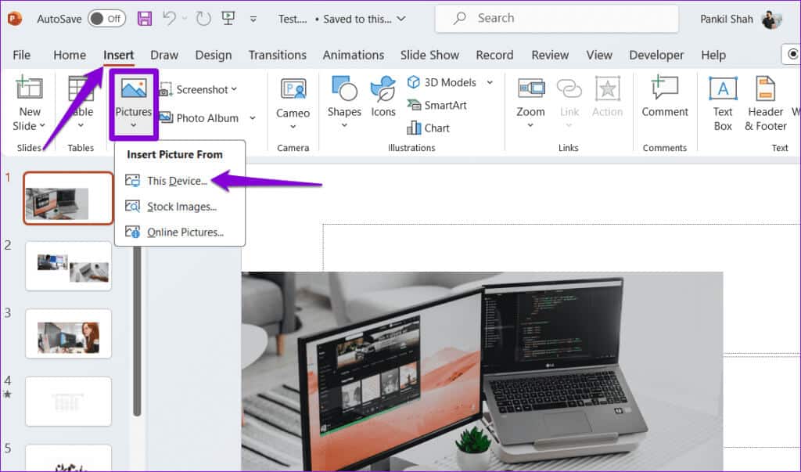The image size is (801, 472).
Task: Open the Design tab
Action: click(214, 55)
